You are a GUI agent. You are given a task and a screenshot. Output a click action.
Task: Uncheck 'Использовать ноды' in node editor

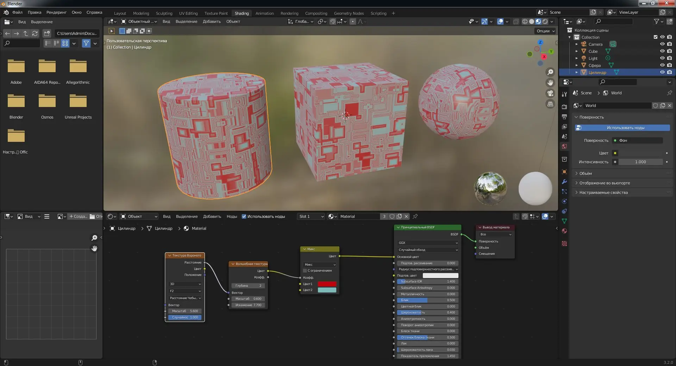[x=244, y=216]
